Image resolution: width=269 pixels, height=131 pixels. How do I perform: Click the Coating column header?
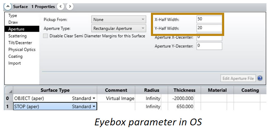250,90
